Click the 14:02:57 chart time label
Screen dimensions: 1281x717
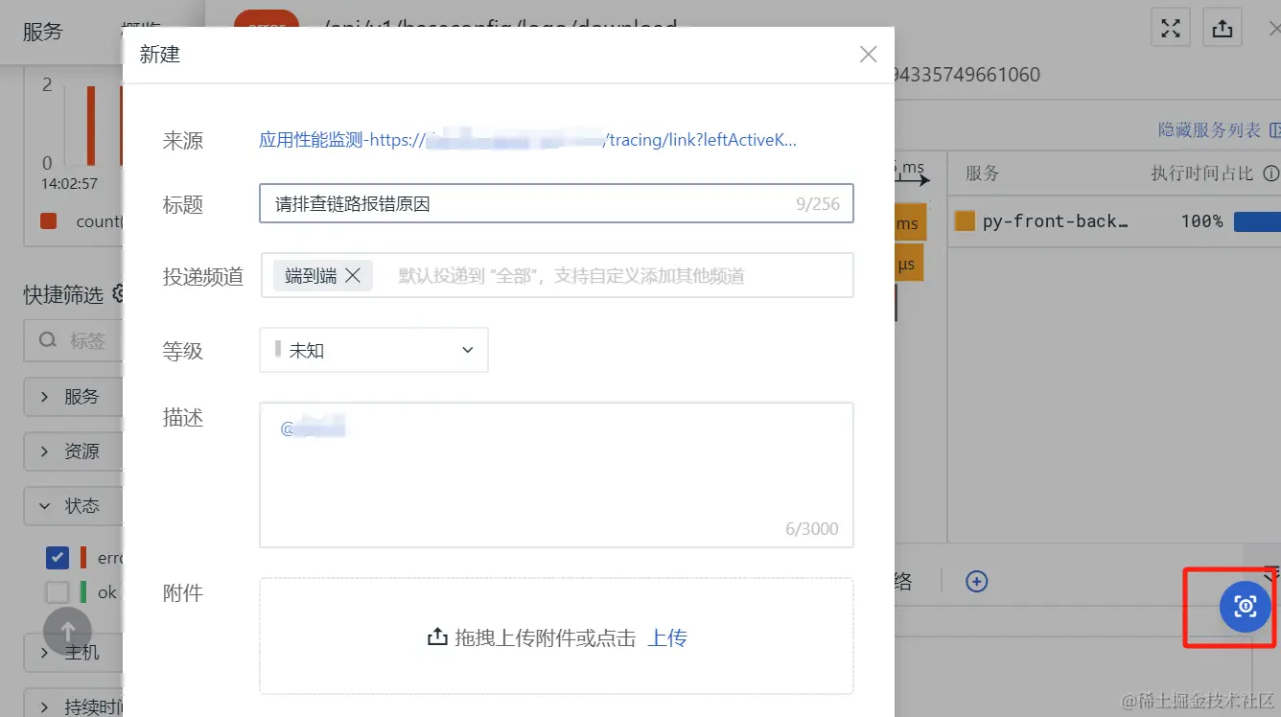69,183
